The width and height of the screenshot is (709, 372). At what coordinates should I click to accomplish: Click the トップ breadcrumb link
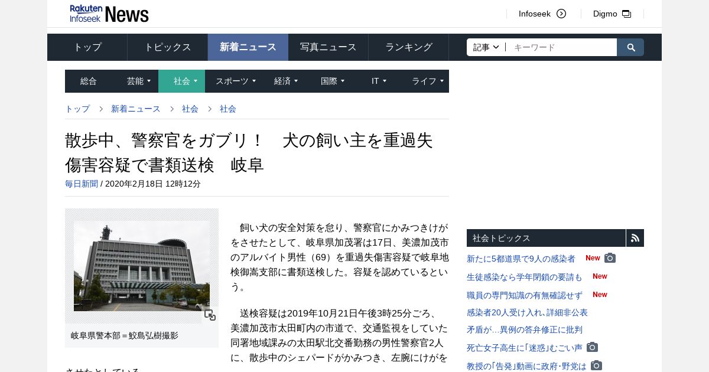pyautogui.click(x=77, y=109)
